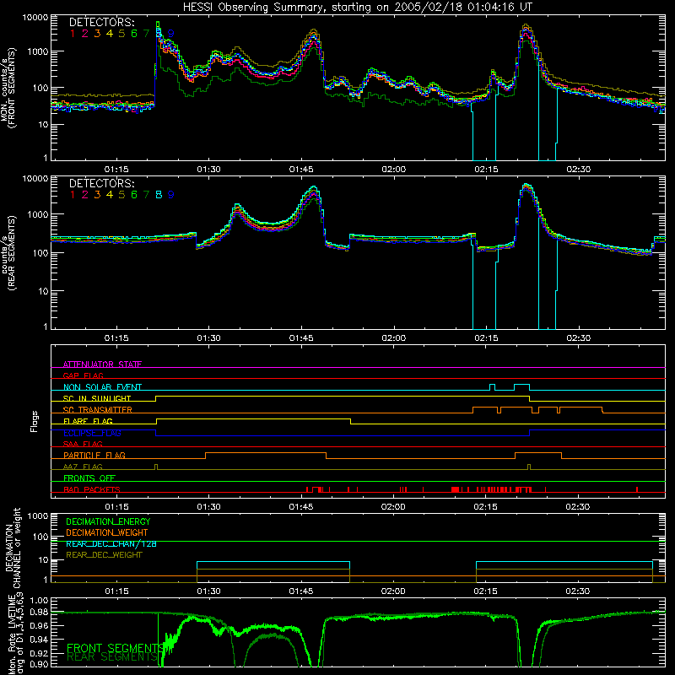Click FRONT SEGMENTS legend in livetime panel
The image size is (675, 675).
(116, 648)
